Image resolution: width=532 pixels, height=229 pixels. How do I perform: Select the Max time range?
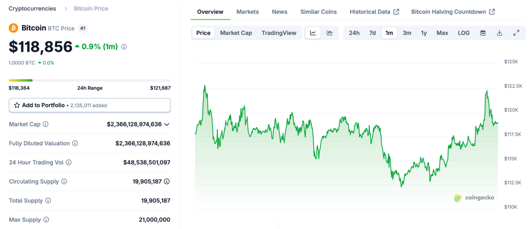pos(442,33)
